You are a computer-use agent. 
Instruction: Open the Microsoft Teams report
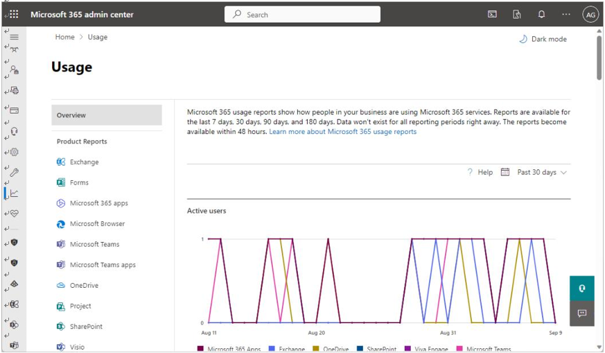(x=88, y=244)
